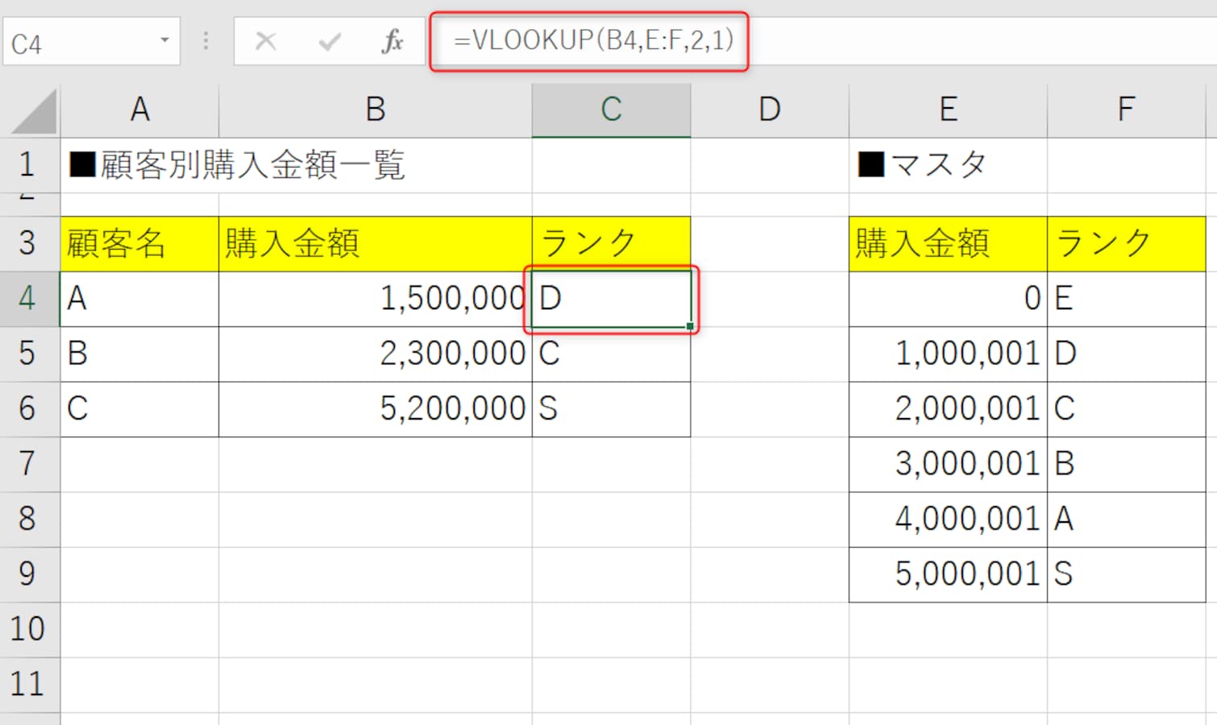Click customer name cell A in row 4
Image resolution: width=1217 pixels, height=725 pixels.
(x=139, y=299)
